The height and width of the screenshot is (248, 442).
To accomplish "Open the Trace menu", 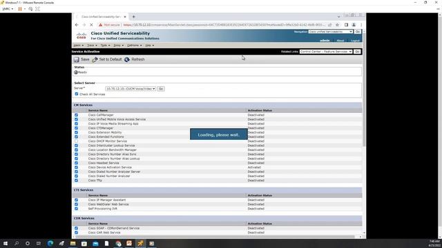I will 92,45.
